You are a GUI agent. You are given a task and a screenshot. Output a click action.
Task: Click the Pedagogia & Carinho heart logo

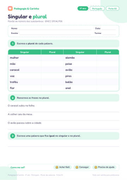click(10, 8)
